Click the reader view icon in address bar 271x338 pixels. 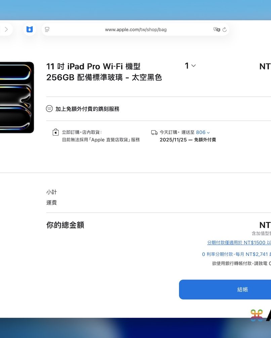(47, 30)
